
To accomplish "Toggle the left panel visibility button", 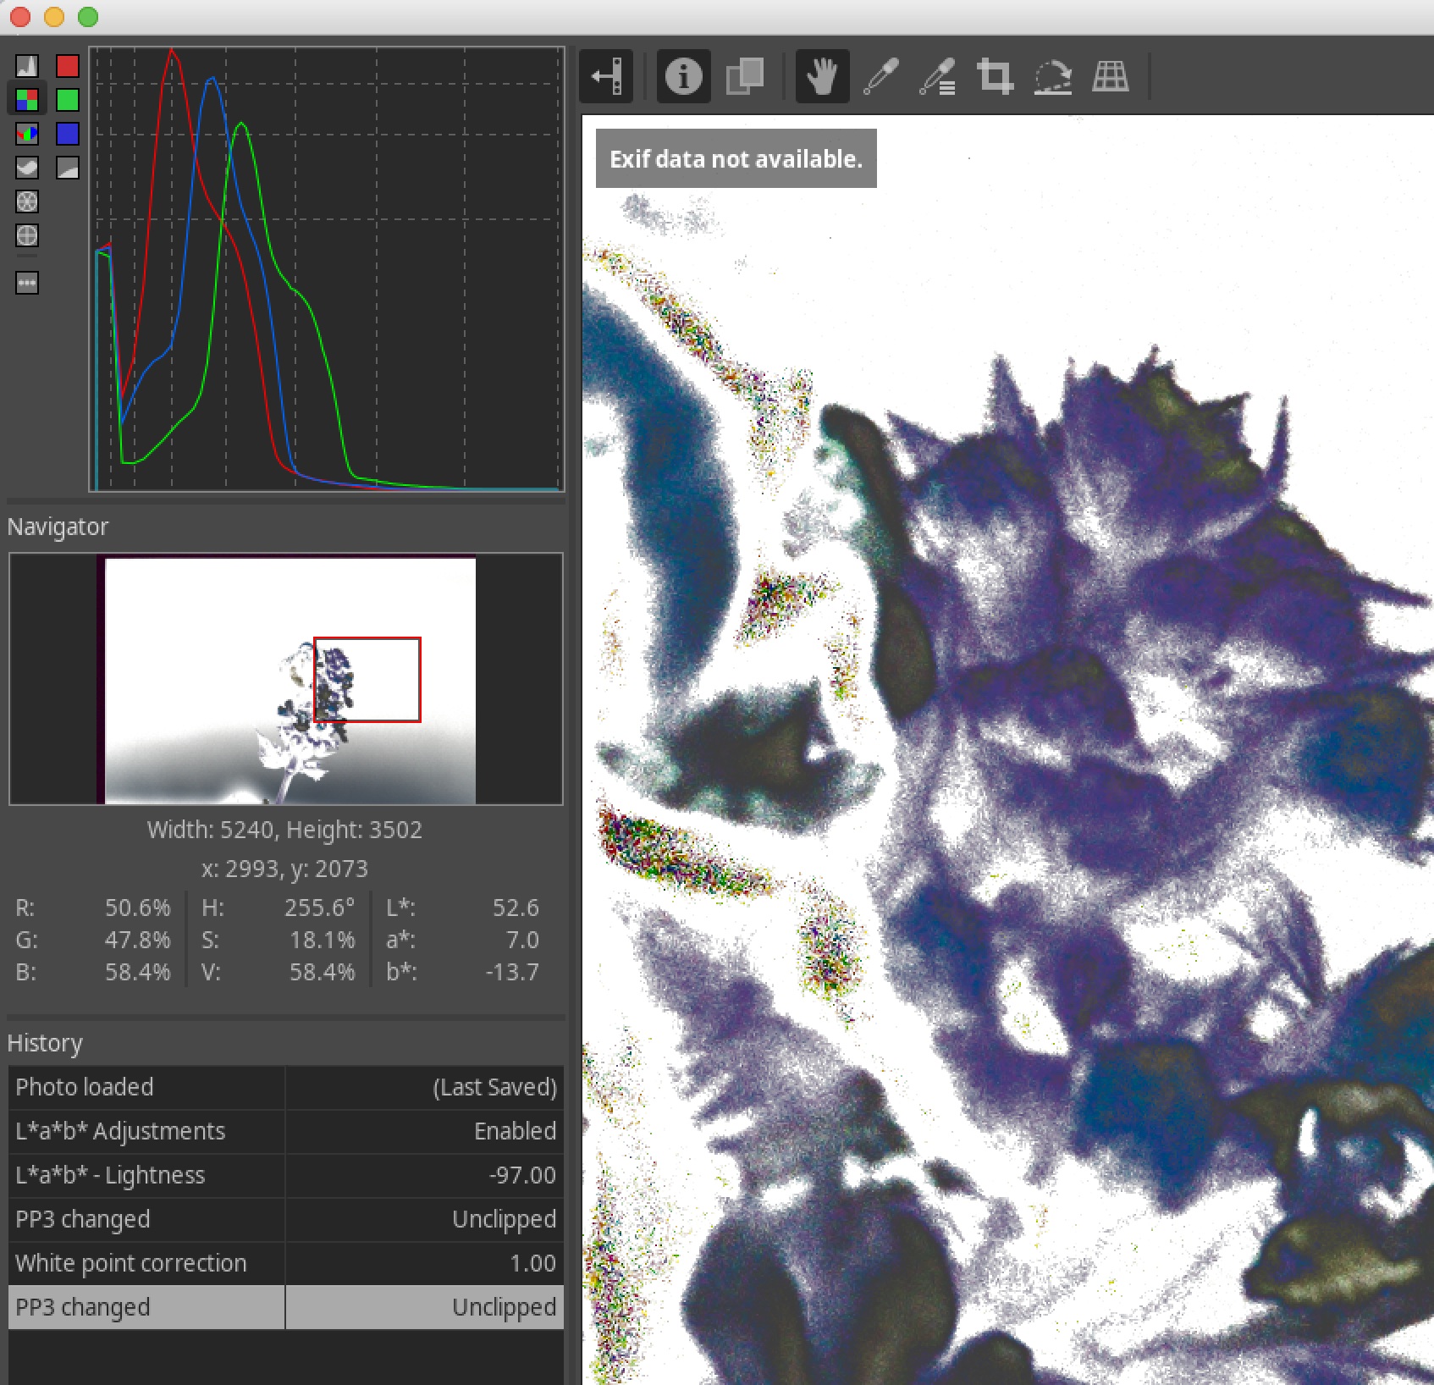I will click(x=606, y=77).
